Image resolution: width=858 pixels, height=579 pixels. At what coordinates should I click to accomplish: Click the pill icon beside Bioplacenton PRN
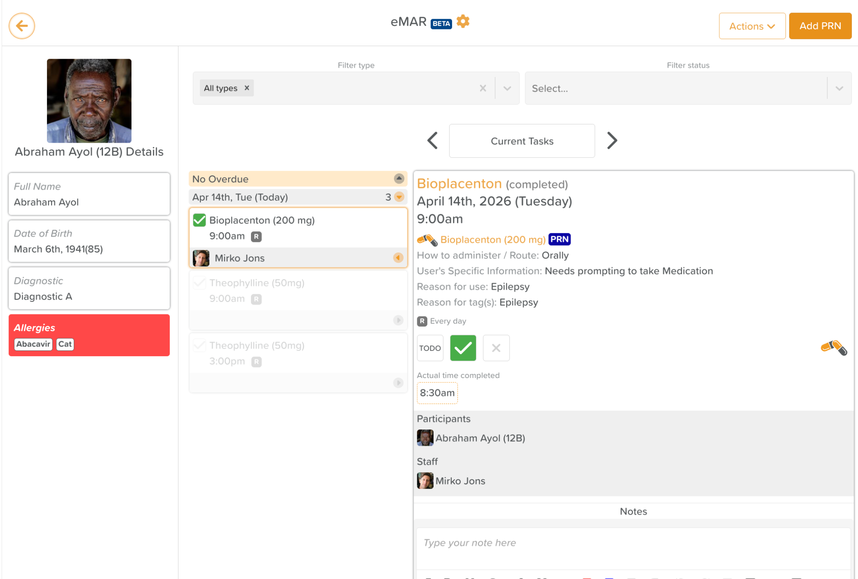click(x=427, y=240)
